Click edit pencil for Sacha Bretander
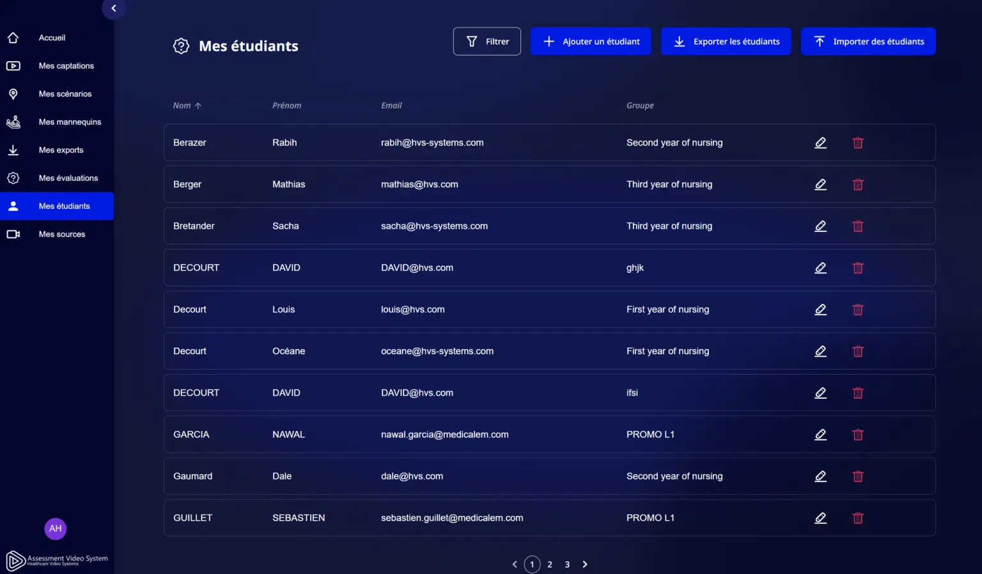This screenshot has height=574, width=982. point(821,226)
